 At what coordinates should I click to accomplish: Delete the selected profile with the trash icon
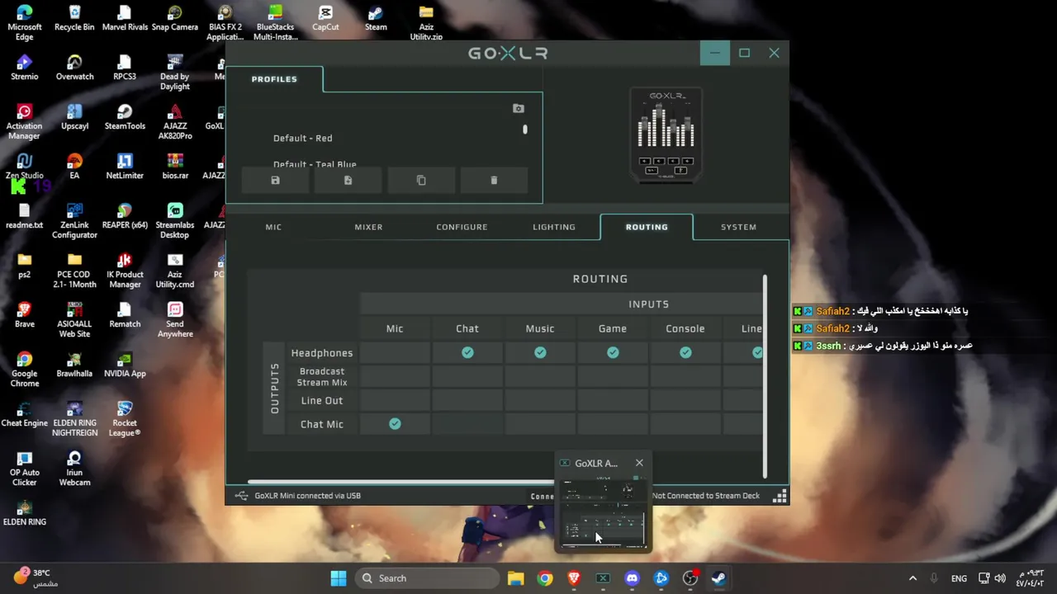(494, 180)
